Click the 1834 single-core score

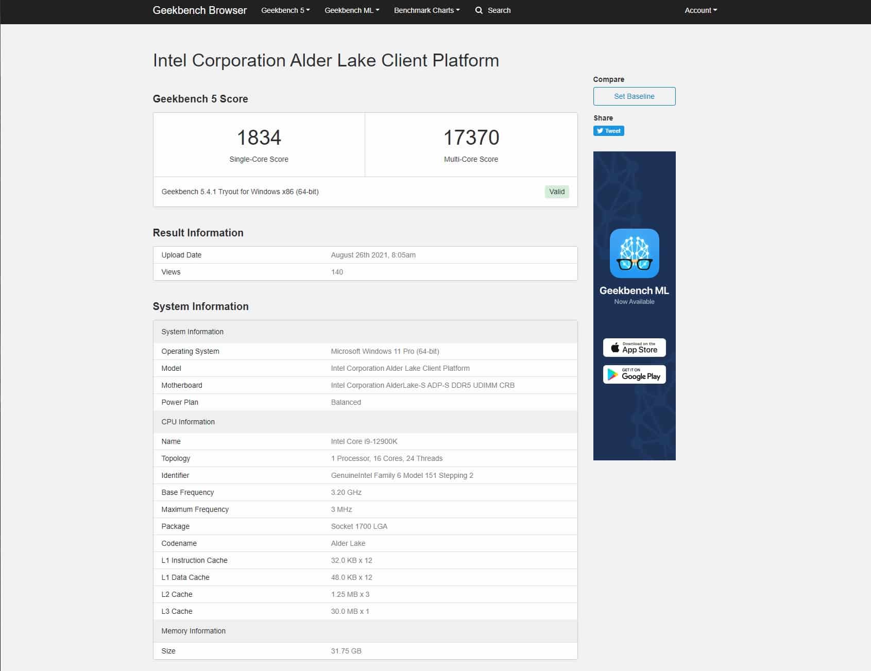(259, 137)
